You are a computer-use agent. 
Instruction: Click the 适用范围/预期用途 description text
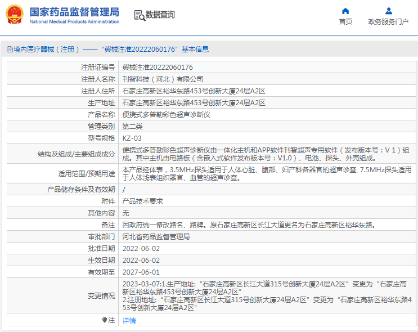pos(267,174)
